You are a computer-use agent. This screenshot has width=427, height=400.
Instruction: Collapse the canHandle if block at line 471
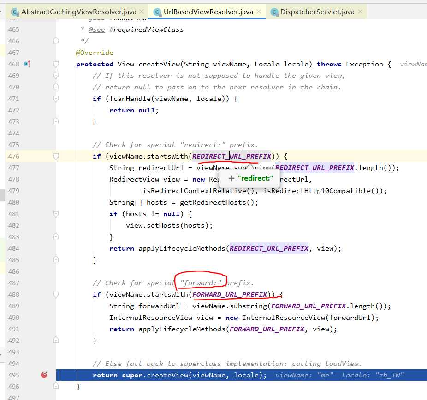(x=56, y=99)
